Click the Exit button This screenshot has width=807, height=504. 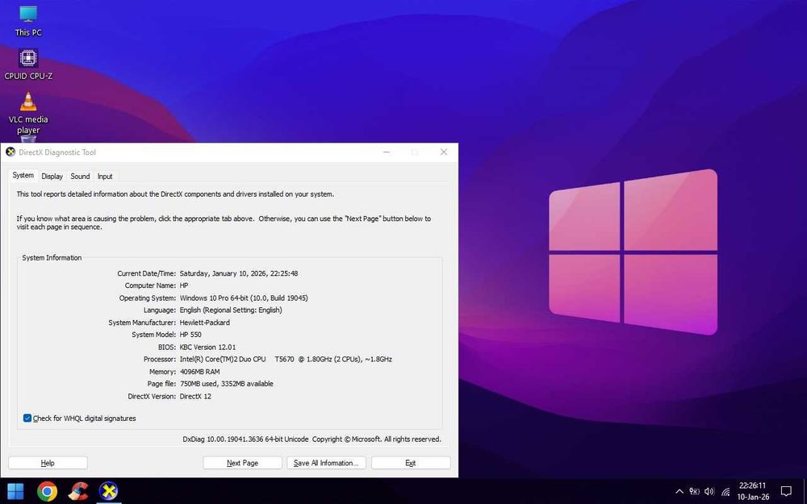click(411, 463)
